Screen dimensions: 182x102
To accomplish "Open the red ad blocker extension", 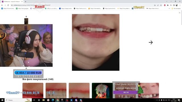I will coord(165,5).
